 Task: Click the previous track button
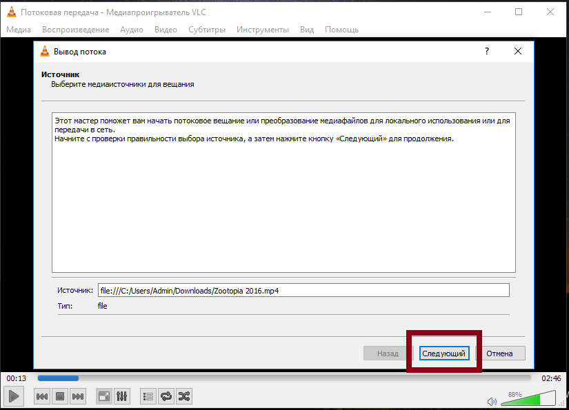pos(42,396)
